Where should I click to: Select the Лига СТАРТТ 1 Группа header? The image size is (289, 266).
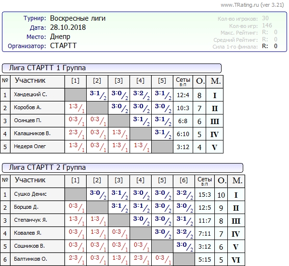(47, 68)
